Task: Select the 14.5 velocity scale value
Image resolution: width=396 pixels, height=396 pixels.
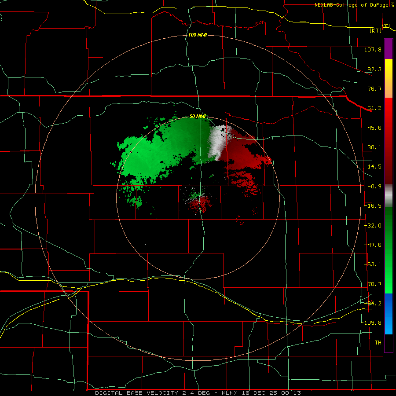Action: pyautogui.click(x=374, y=167)
